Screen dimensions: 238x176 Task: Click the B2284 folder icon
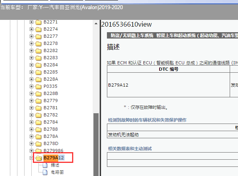click(38, 65)
